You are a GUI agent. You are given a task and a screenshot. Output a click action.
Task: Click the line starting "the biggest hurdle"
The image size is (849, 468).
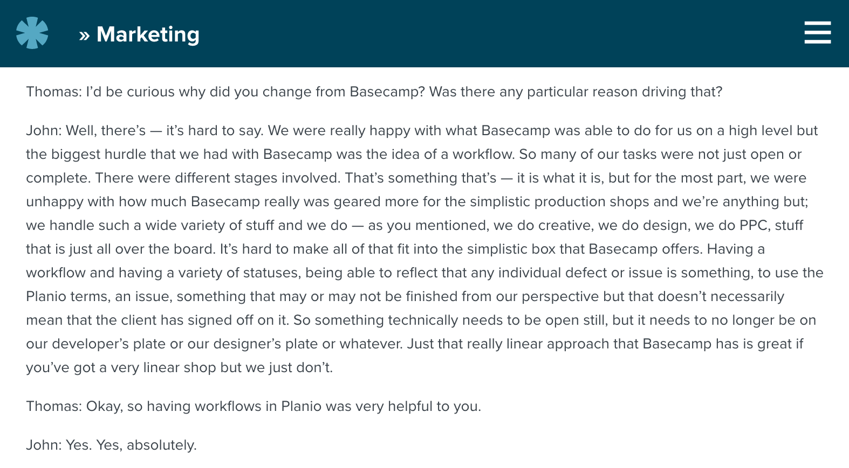414,154
